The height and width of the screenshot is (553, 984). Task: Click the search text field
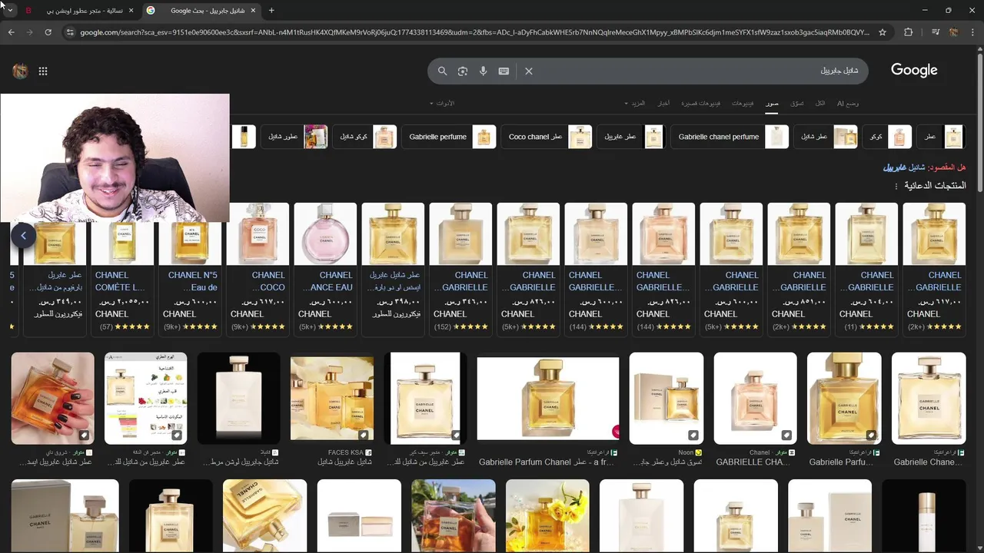pyautogui.click(x=700, y=71)
